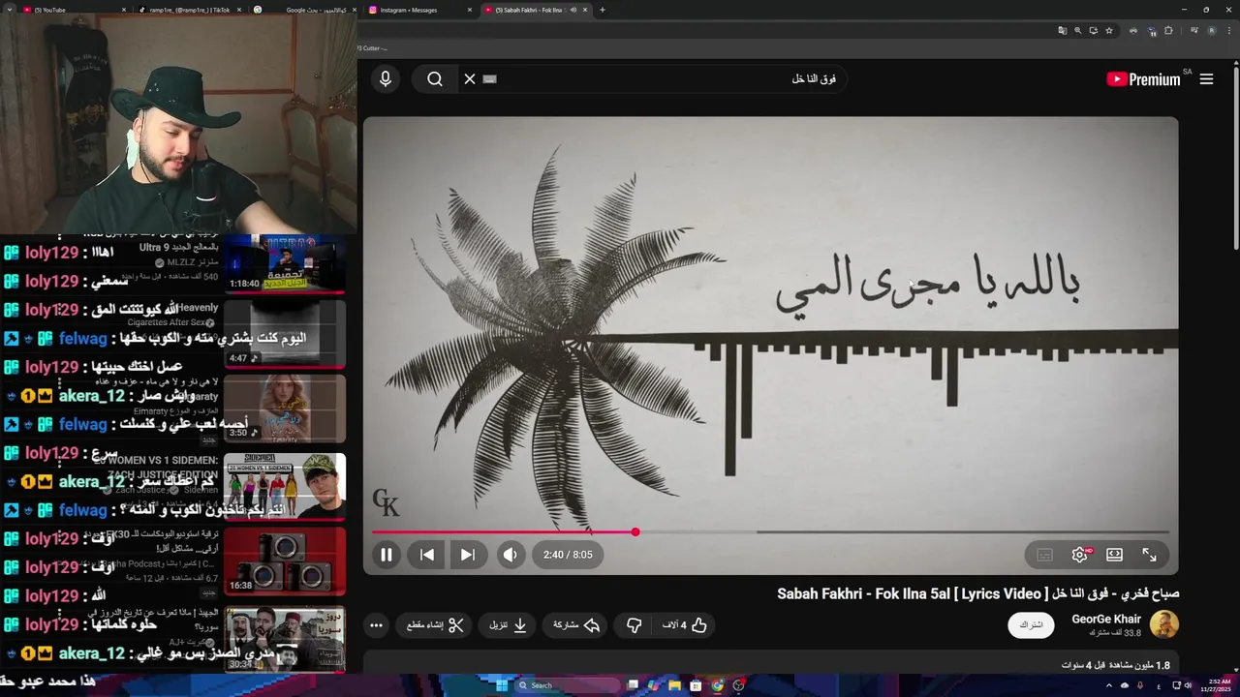This screenshot has height=697, width=1240.
Task: Click the translate page icon in address bar
Action: click(x=1062, y=30)
